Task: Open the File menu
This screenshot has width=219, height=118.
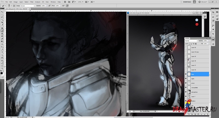Action: pos(7,2)
